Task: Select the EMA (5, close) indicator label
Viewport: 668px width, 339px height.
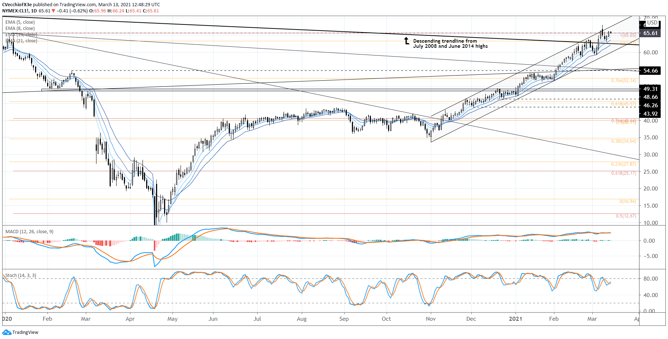Action: [x=20, y=22]
